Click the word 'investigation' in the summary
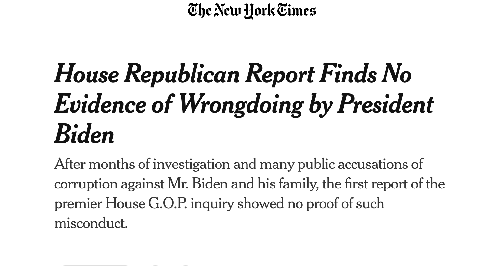495x266 pixels. pos(191,164)
